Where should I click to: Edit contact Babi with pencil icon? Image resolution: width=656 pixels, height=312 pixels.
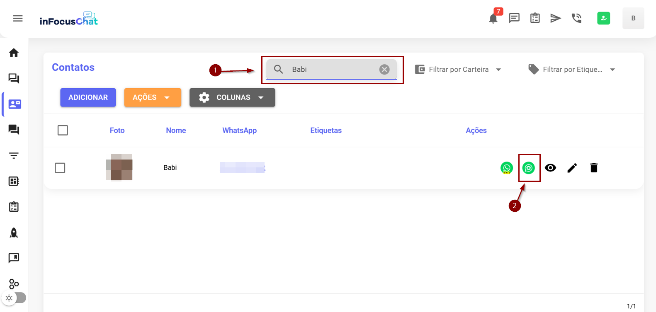point(572,168)
